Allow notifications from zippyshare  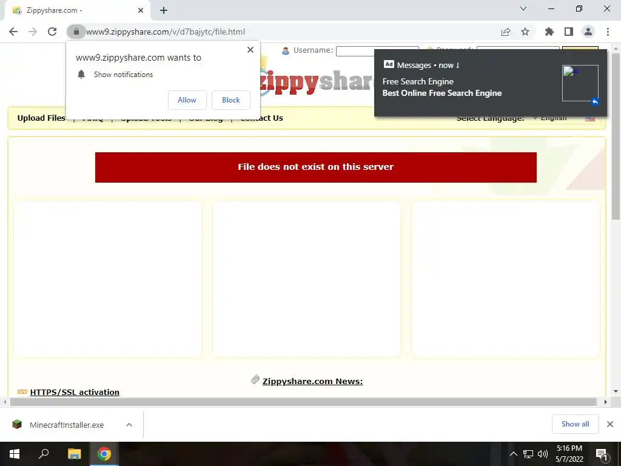tap(187, 100)
